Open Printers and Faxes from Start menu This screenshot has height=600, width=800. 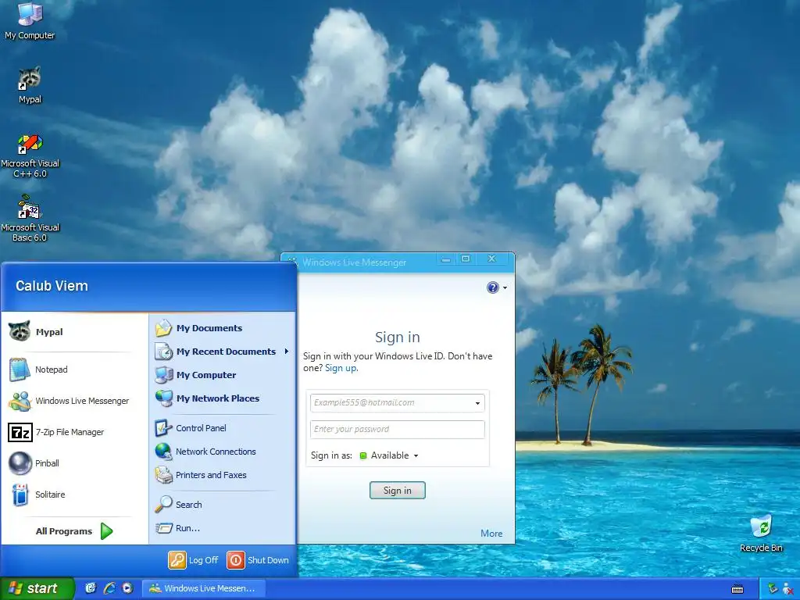pos(222,475)
